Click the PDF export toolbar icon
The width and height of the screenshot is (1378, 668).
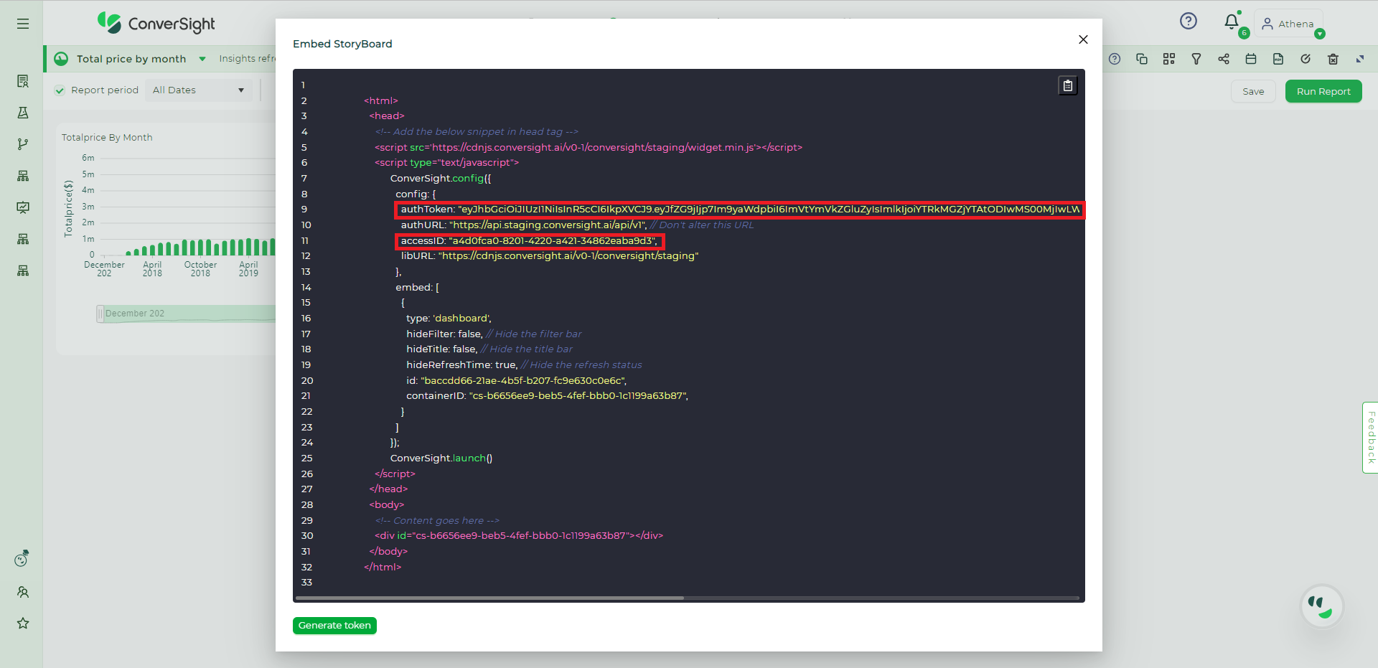pos(1278,59)
